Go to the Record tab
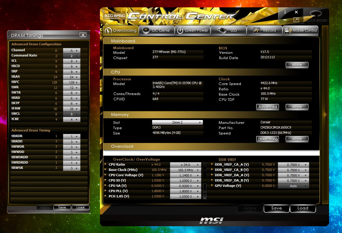Image resolution: width=342 pixels, height=233 pixels. point(264,31)
